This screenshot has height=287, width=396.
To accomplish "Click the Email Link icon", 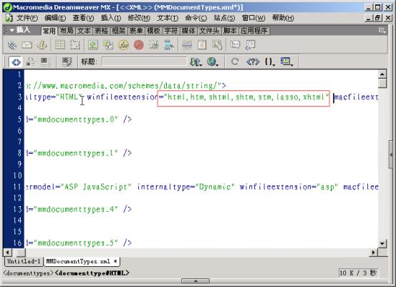I will pos(26,45).
